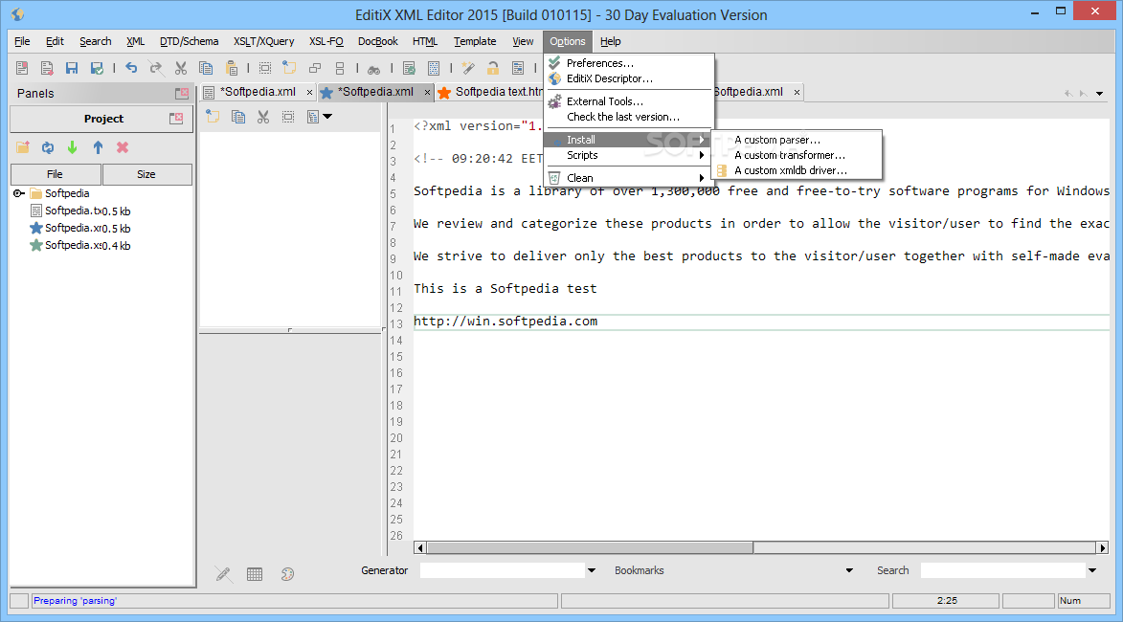Viewport: 1123px width, 622px height.
Task: Click the overlapping windows toolbar icon
Action: click(x=315, y=68)
